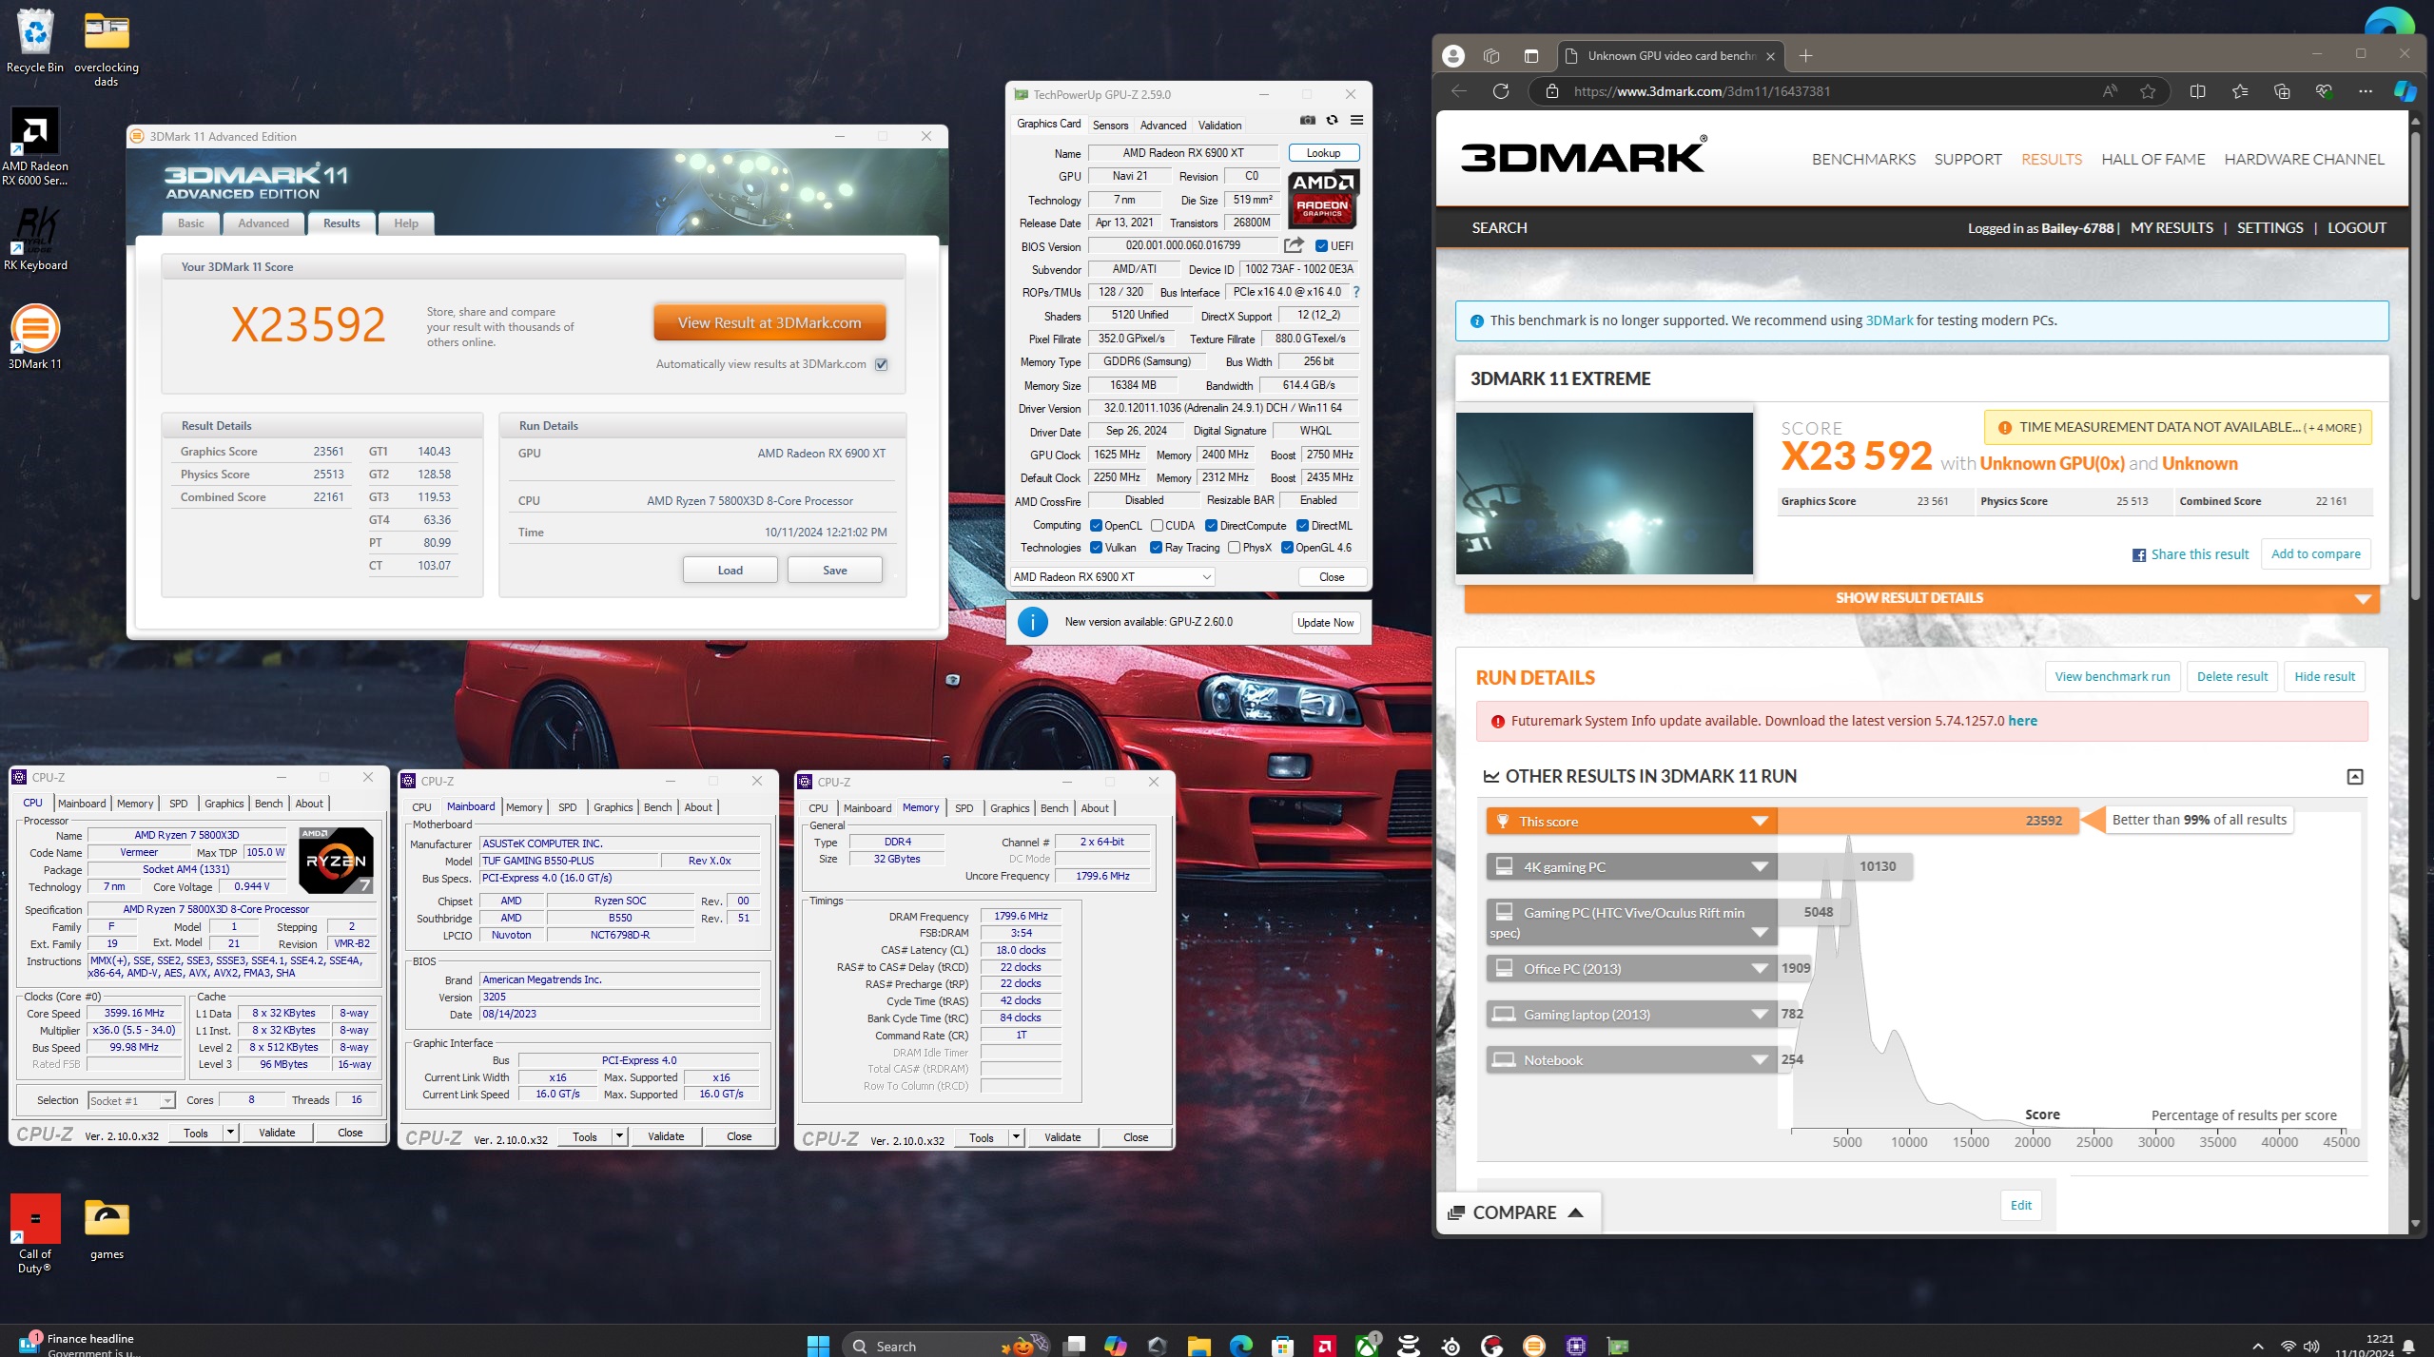Open GPU-Z screenshot camera icon

tap(1308, 120)
